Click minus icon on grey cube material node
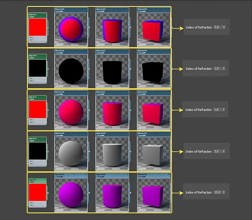Image resolution: width=252 pixels, height=220 pixels. click(x=169, y=133)
